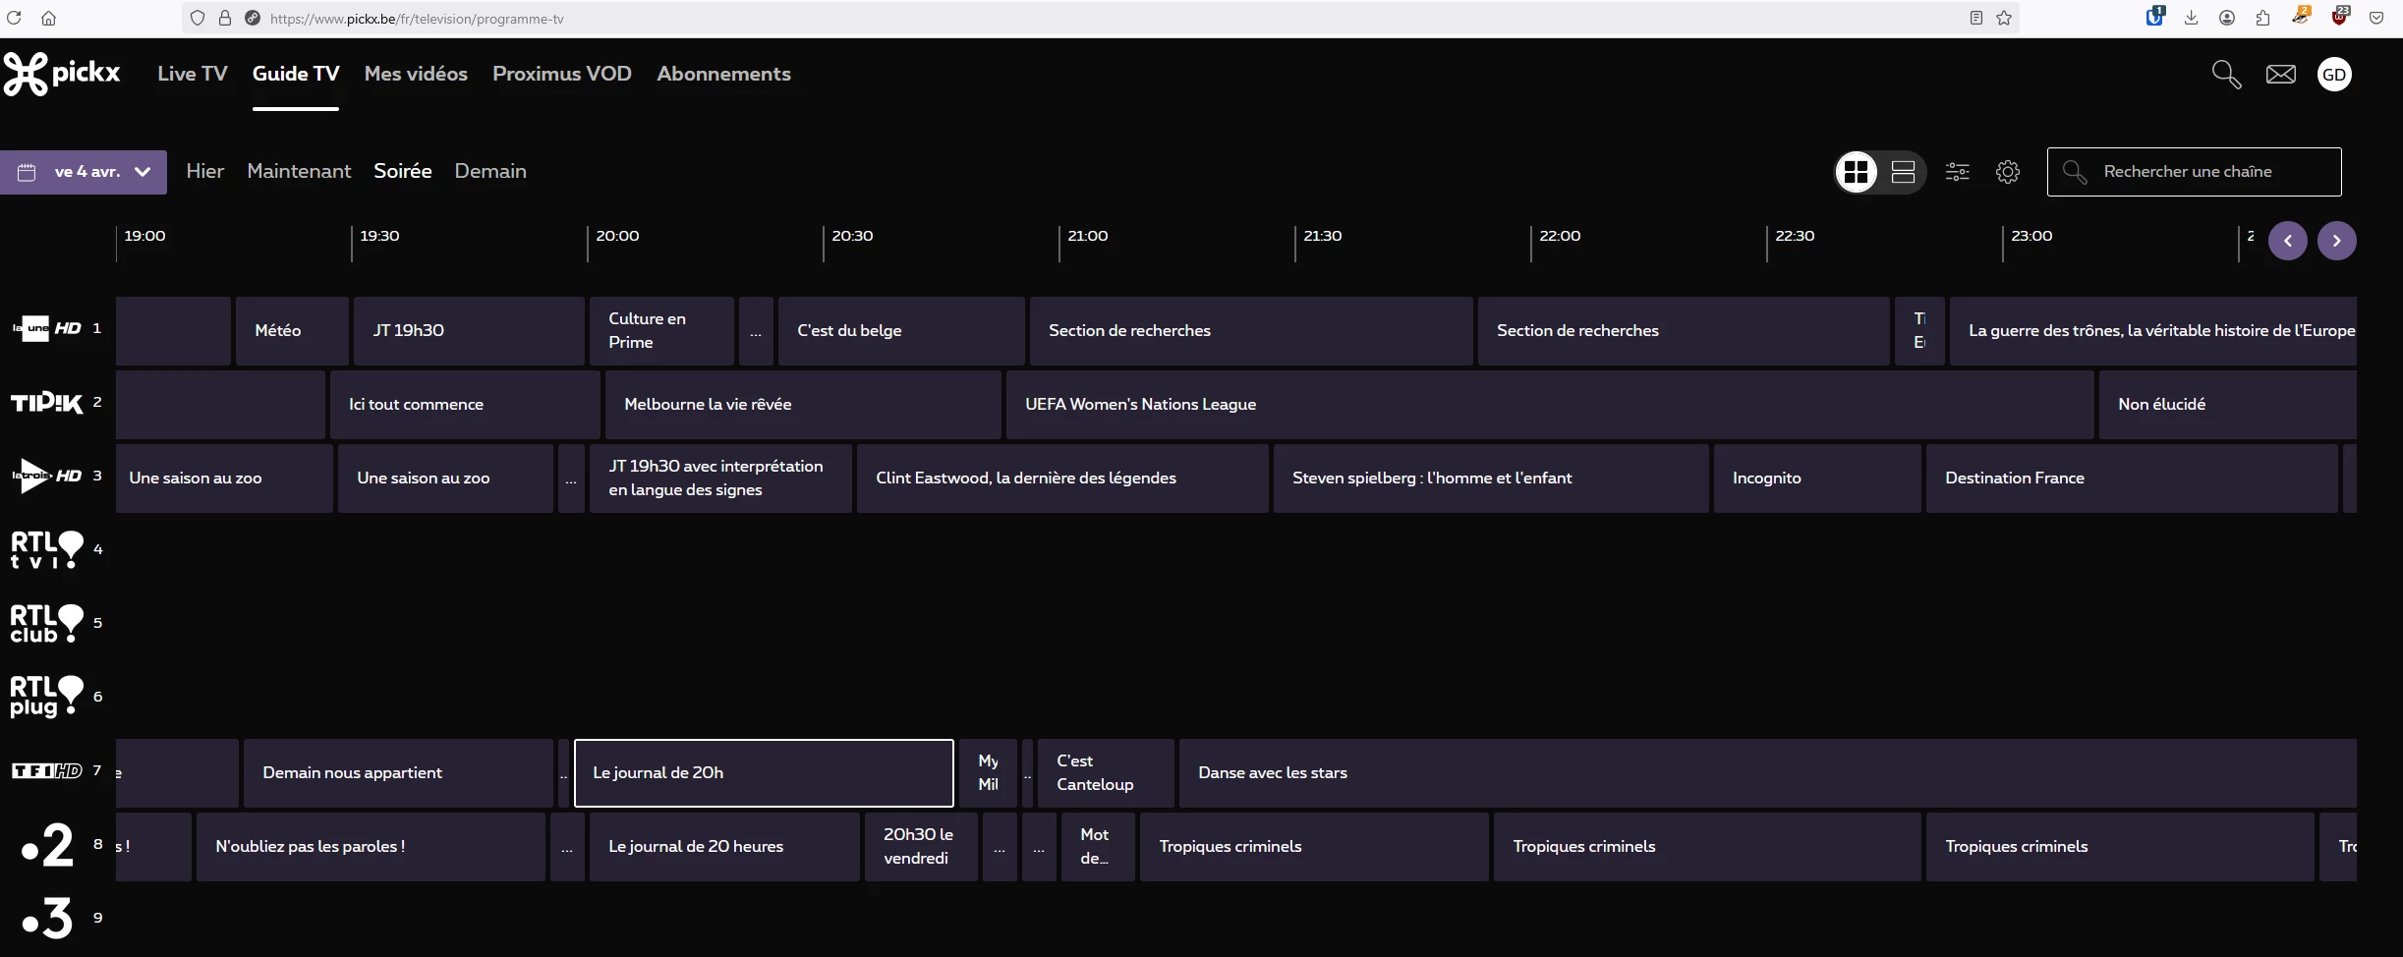This screenshot has height=957, width=2403.
Task: Open the search magnifier in the header
Action: [x=2226, y=75]
